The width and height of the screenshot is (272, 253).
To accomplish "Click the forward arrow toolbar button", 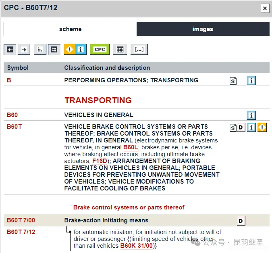I will 24,49.
